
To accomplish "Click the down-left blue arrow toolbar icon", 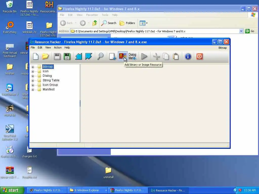I will click(x=79, y=56).
